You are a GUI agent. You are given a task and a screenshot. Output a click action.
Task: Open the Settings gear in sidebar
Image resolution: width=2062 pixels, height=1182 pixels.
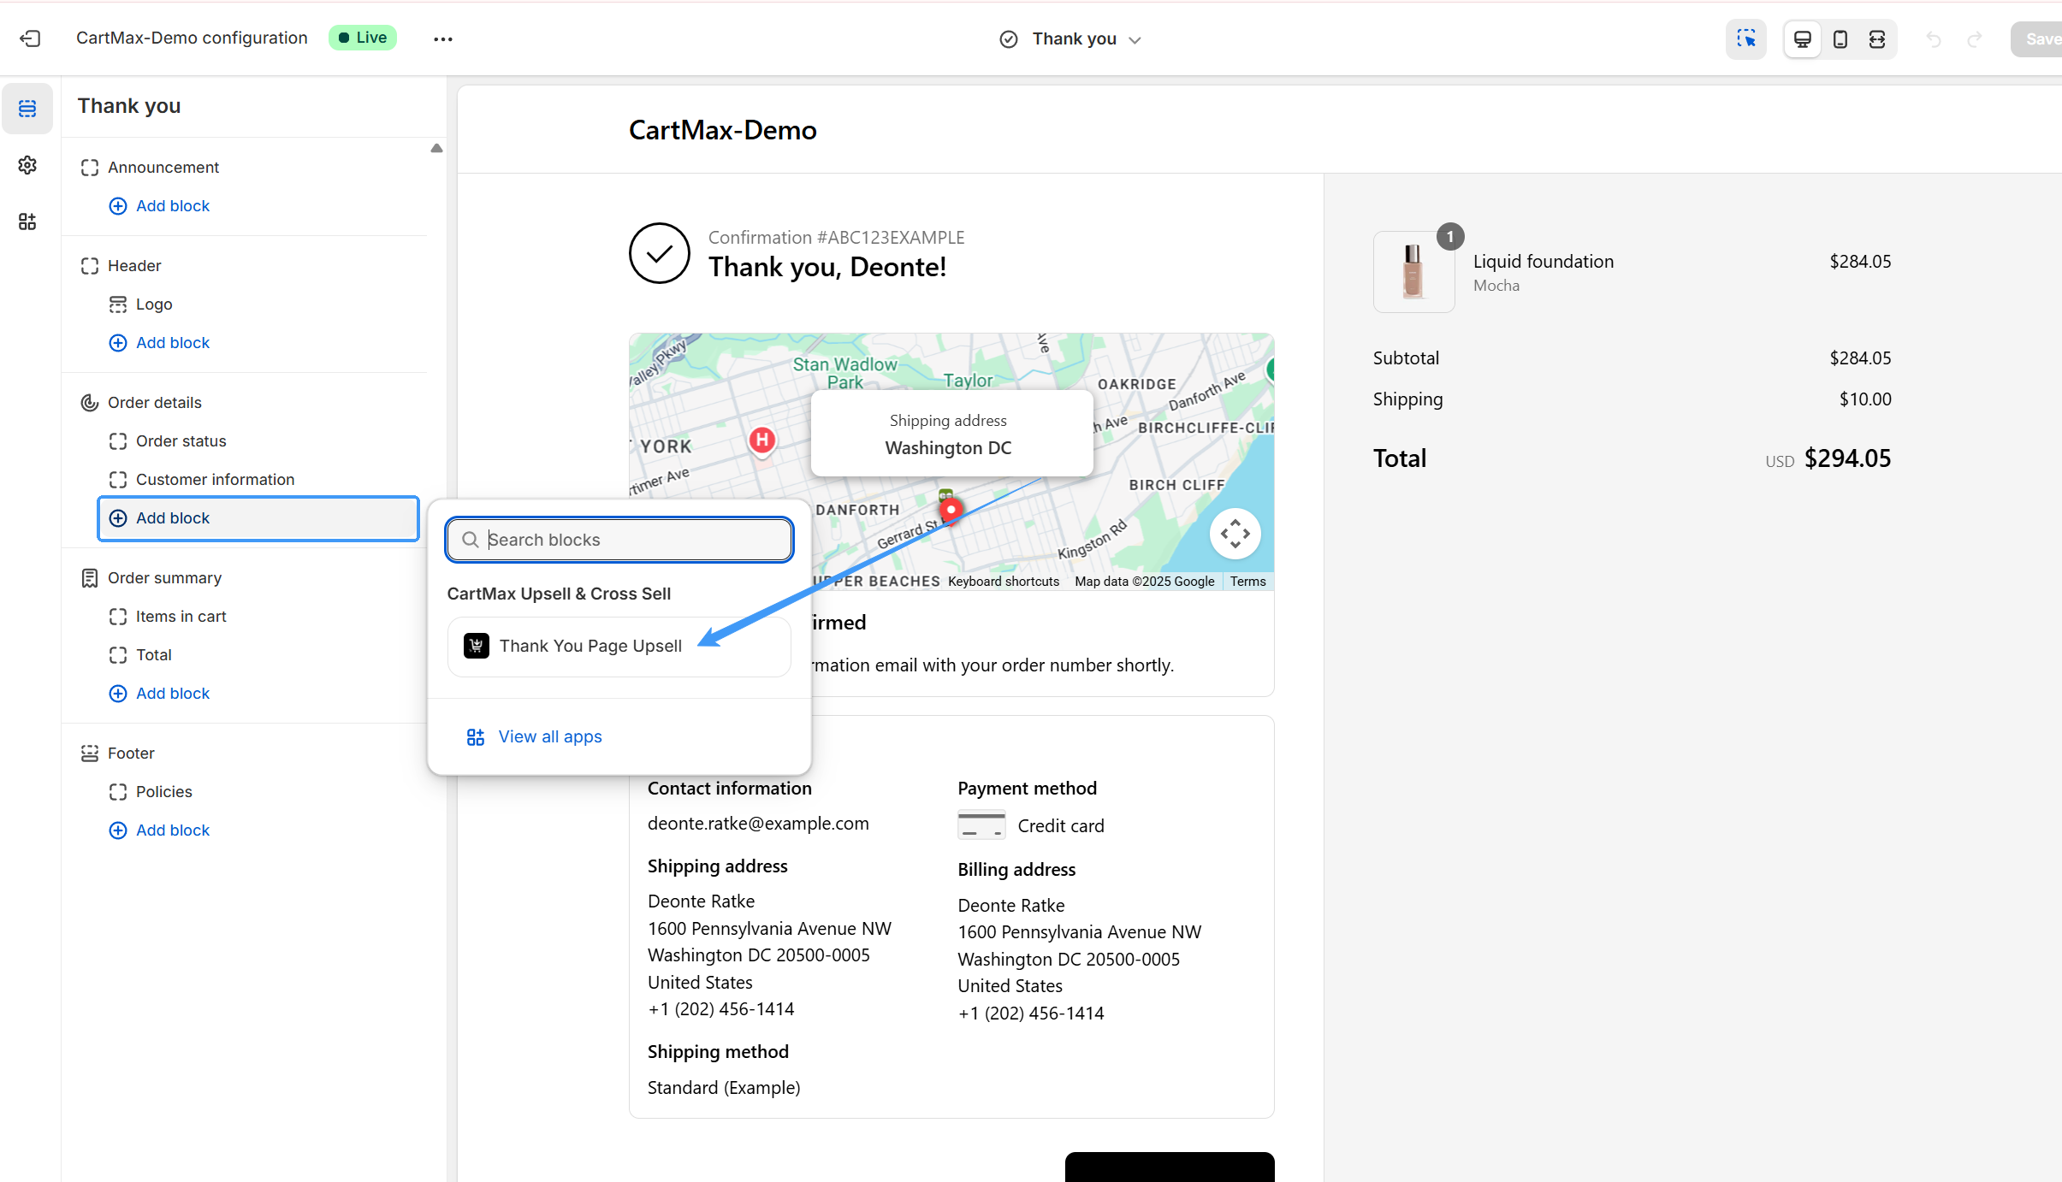tap(27, 165)
